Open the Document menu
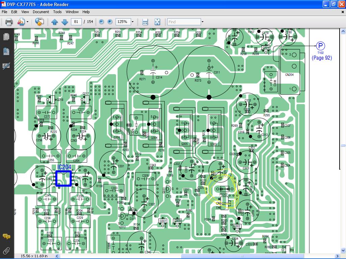This screenshot has width=346, height=259. coord(41,12)
